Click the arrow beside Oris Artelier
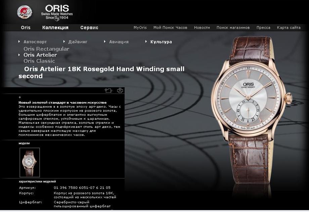 (x=19, y=55)
